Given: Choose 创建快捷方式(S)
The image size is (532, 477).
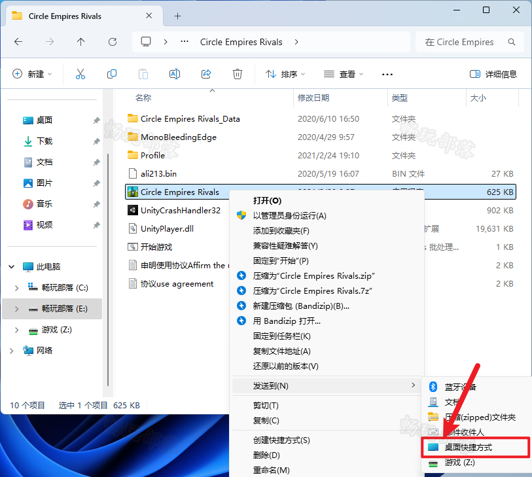Looking at the screenshot, I should [328, 440].
